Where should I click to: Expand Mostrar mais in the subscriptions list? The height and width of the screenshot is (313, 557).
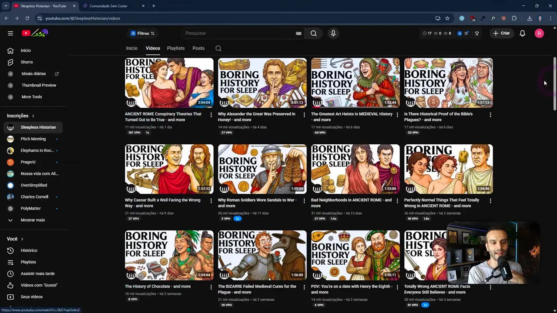33,220
